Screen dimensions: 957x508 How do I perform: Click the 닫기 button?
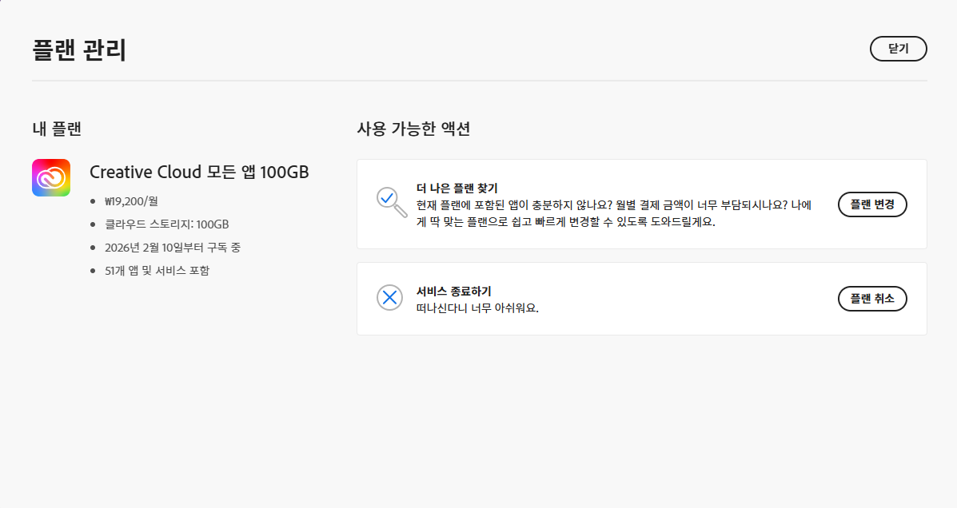click(898, 49)
